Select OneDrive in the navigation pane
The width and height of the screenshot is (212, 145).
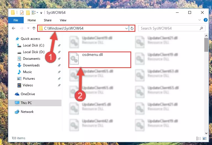(28, 94)
